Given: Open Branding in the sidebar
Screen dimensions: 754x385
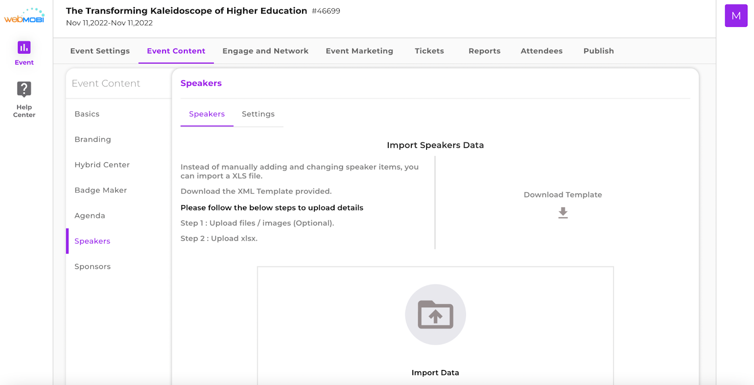Looking at the screenshot, I should 93,139.
